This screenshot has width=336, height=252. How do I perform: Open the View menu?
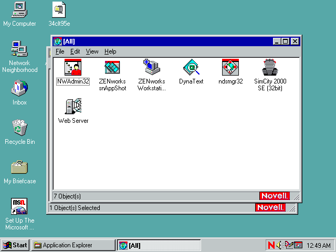pos(92,51)
